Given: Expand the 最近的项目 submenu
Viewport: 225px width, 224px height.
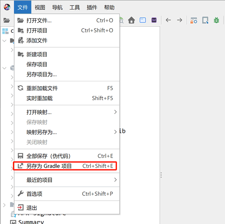Looking at the screenshot, I should pyautogui.click(x=67, y=180).
